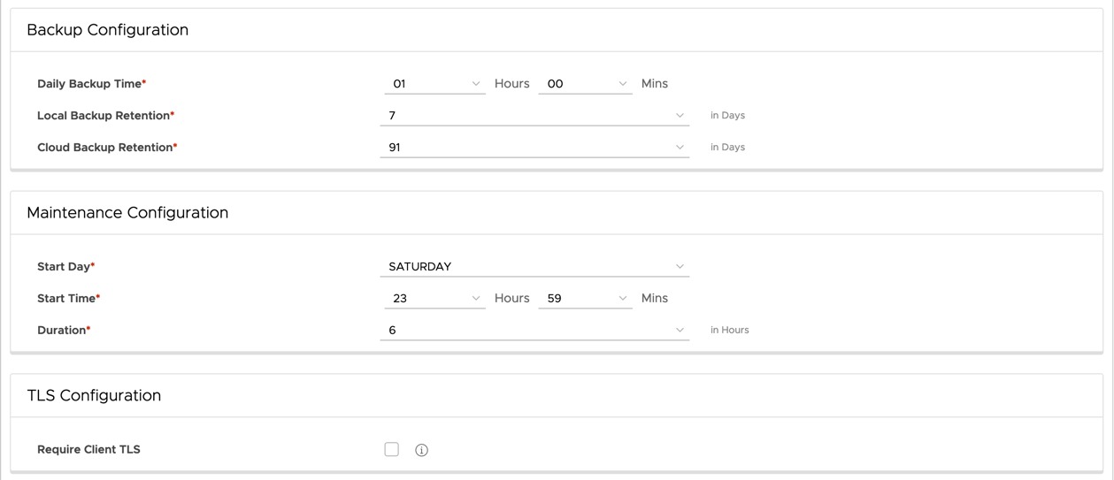Click the Daily Backup Time label
1114x480 pixels.
point(89,84)
